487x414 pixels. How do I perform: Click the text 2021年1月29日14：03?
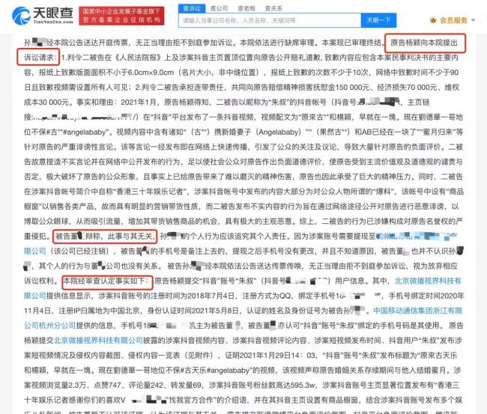pyautogui.click(x=278, y=356)
